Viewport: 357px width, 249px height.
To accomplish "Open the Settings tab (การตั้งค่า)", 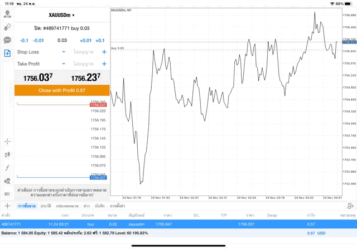I will (x=117, y=206).
